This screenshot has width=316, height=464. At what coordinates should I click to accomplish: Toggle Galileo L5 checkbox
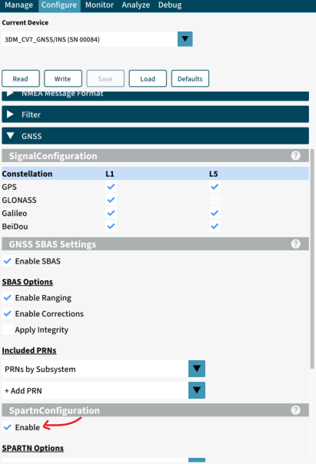pyautogui.click(x=215, y=213)
